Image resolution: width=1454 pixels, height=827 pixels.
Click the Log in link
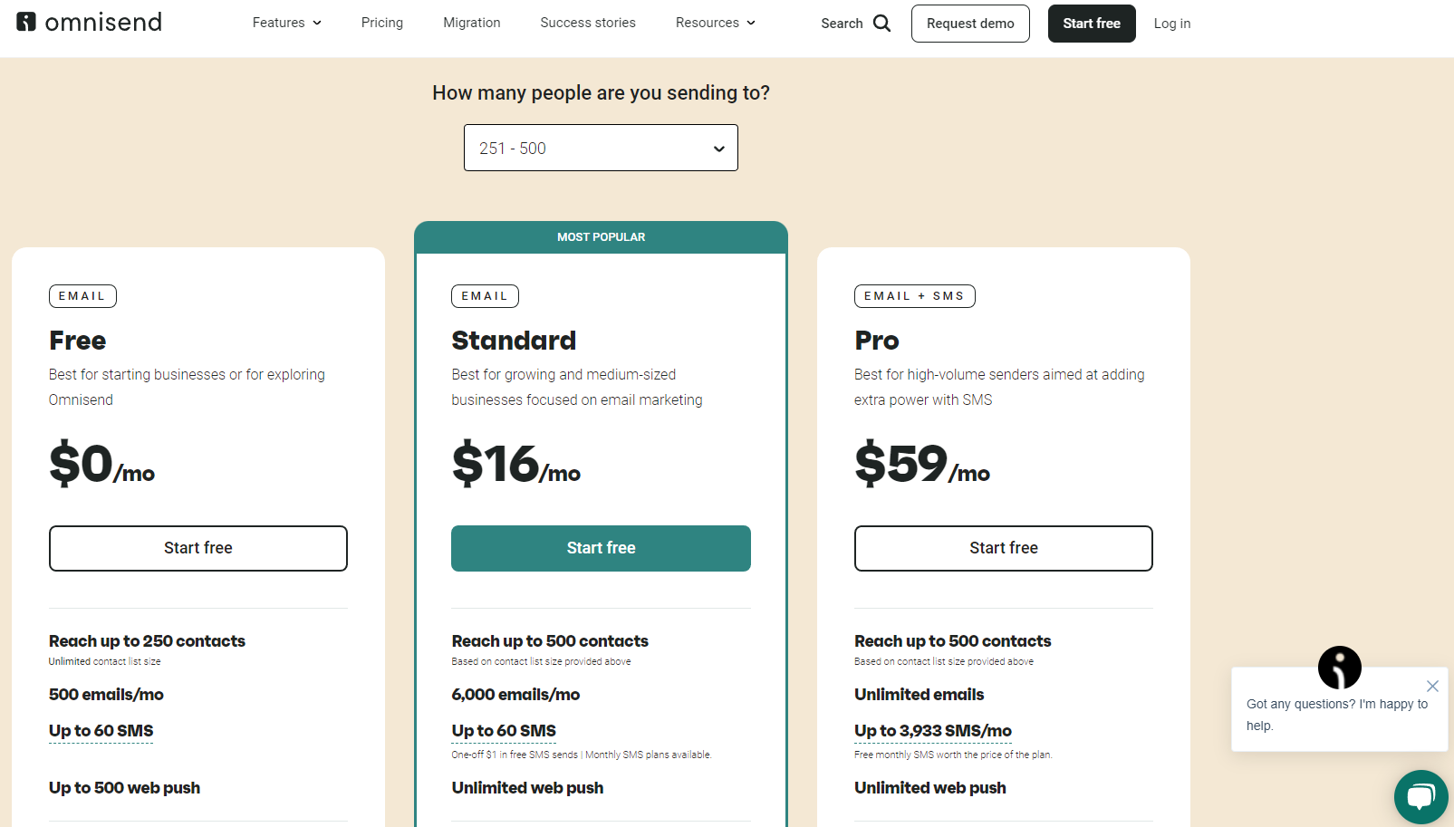(x=1172, y=24)
